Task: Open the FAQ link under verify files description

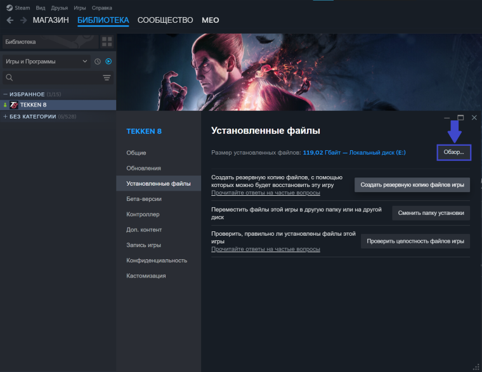Action: 266,249
